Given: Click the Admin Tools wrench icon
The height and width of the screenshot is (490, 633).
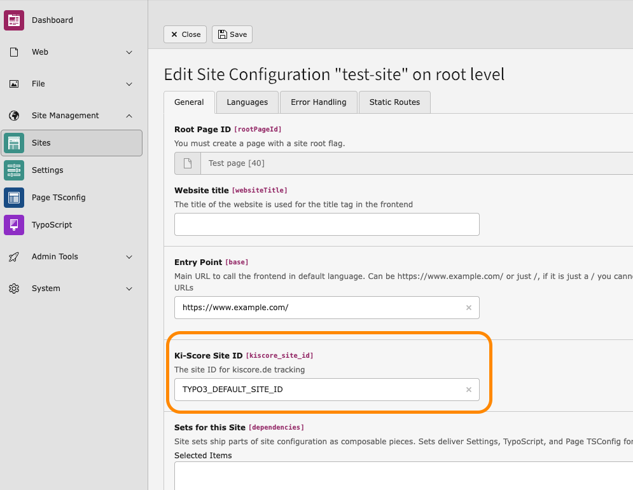Looking at the screenshot, I should point(13,257).
